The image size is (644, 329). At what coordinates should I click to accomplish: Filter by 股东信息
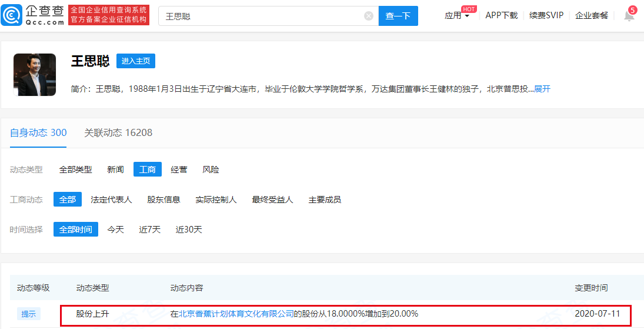(x=164, y=200)
